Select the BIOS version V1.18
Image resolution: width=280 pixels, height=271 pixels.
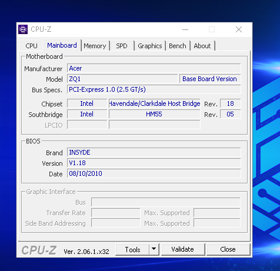tap(154, 163)
